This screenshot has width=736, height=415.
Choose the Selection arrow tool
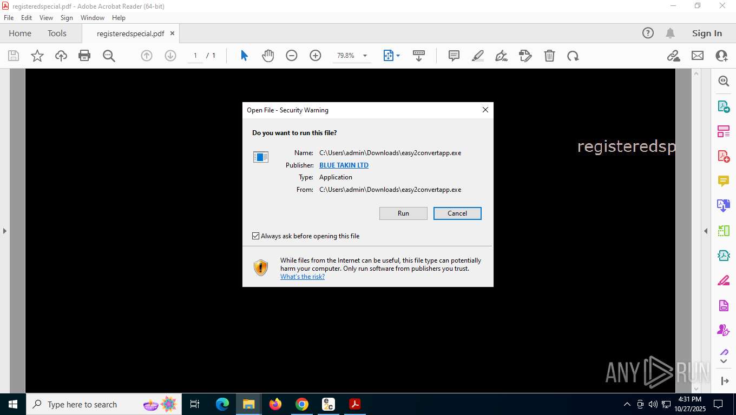tap(244, 56)
